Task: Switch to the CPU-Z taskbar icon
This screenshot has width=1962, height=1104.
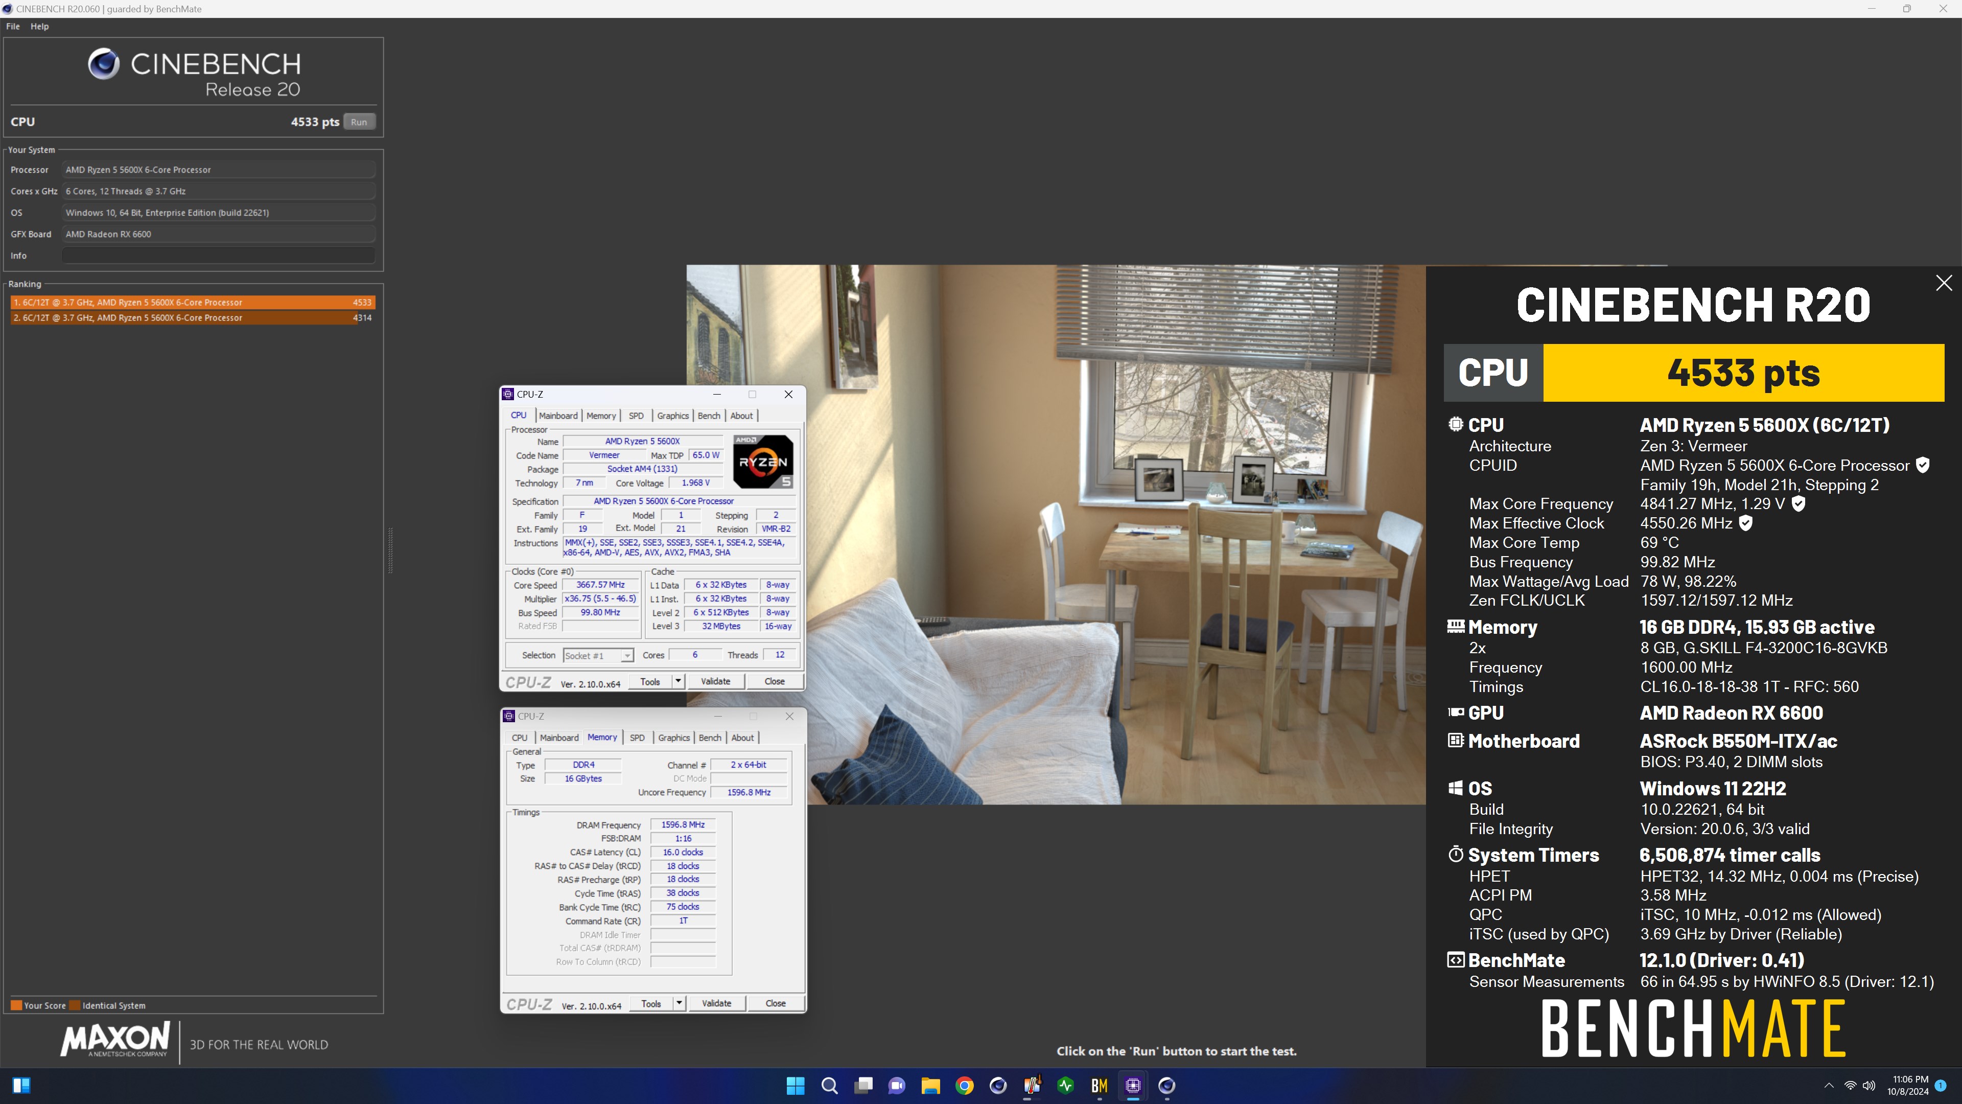Action: (x=1133, y=1085)
